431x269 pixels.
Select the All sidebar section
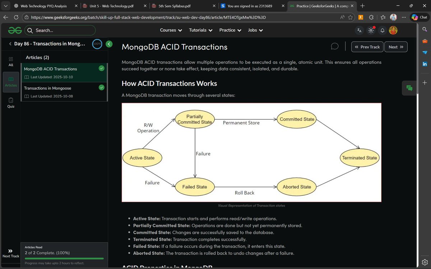(11, 61)
